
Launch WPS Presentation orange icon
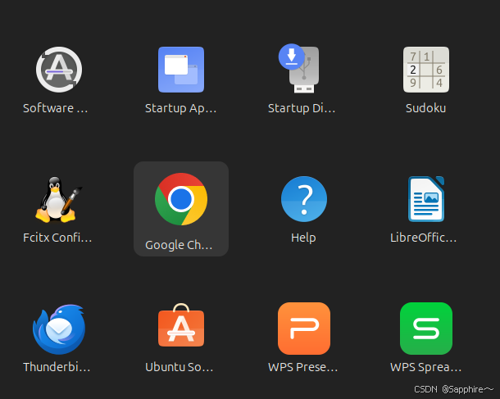(304, 329)
